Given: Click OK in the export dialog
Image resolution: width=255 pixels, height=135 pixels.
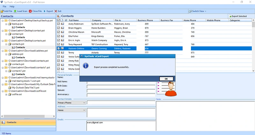Looking at the screenshot, I should [166, 79].
